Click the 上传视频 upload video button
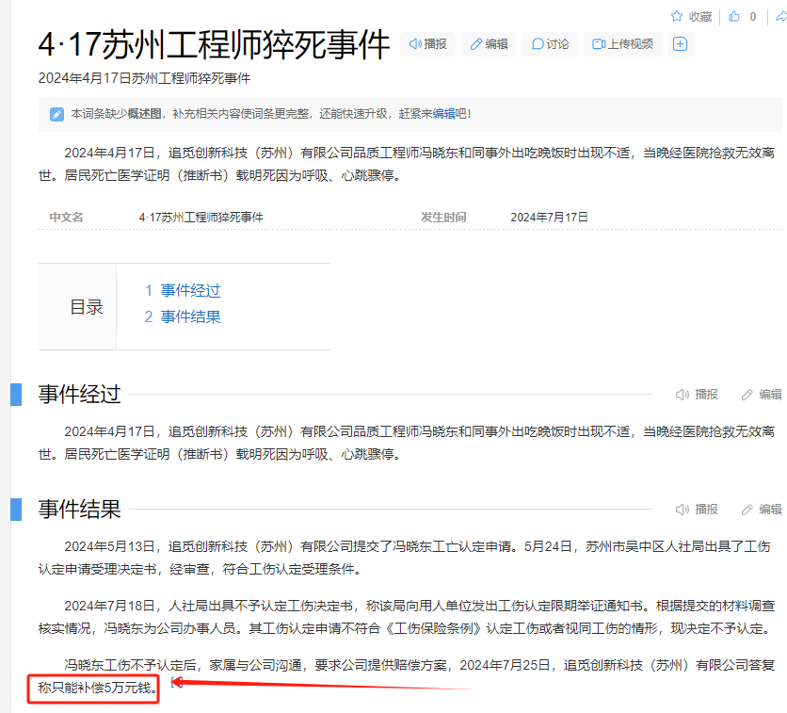Viewport: 787px width, 713px height. 622,44
